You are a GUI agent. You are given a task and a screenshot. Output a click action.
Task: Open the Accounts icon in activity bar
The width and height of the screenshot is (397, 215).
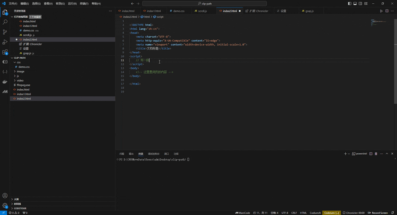pyautogui.click(x=5, y=196)
